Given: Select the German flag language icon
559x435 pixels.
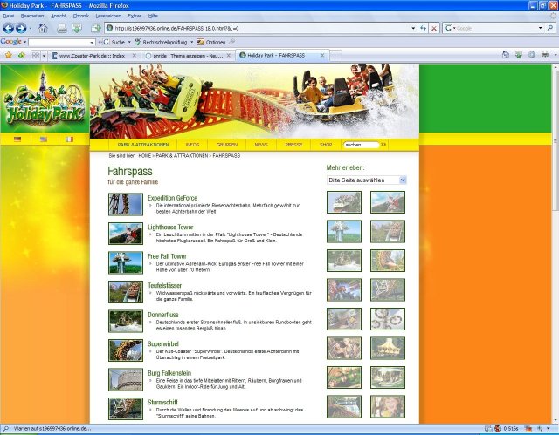Looking at the screenshot, I should tap(17, 139).
